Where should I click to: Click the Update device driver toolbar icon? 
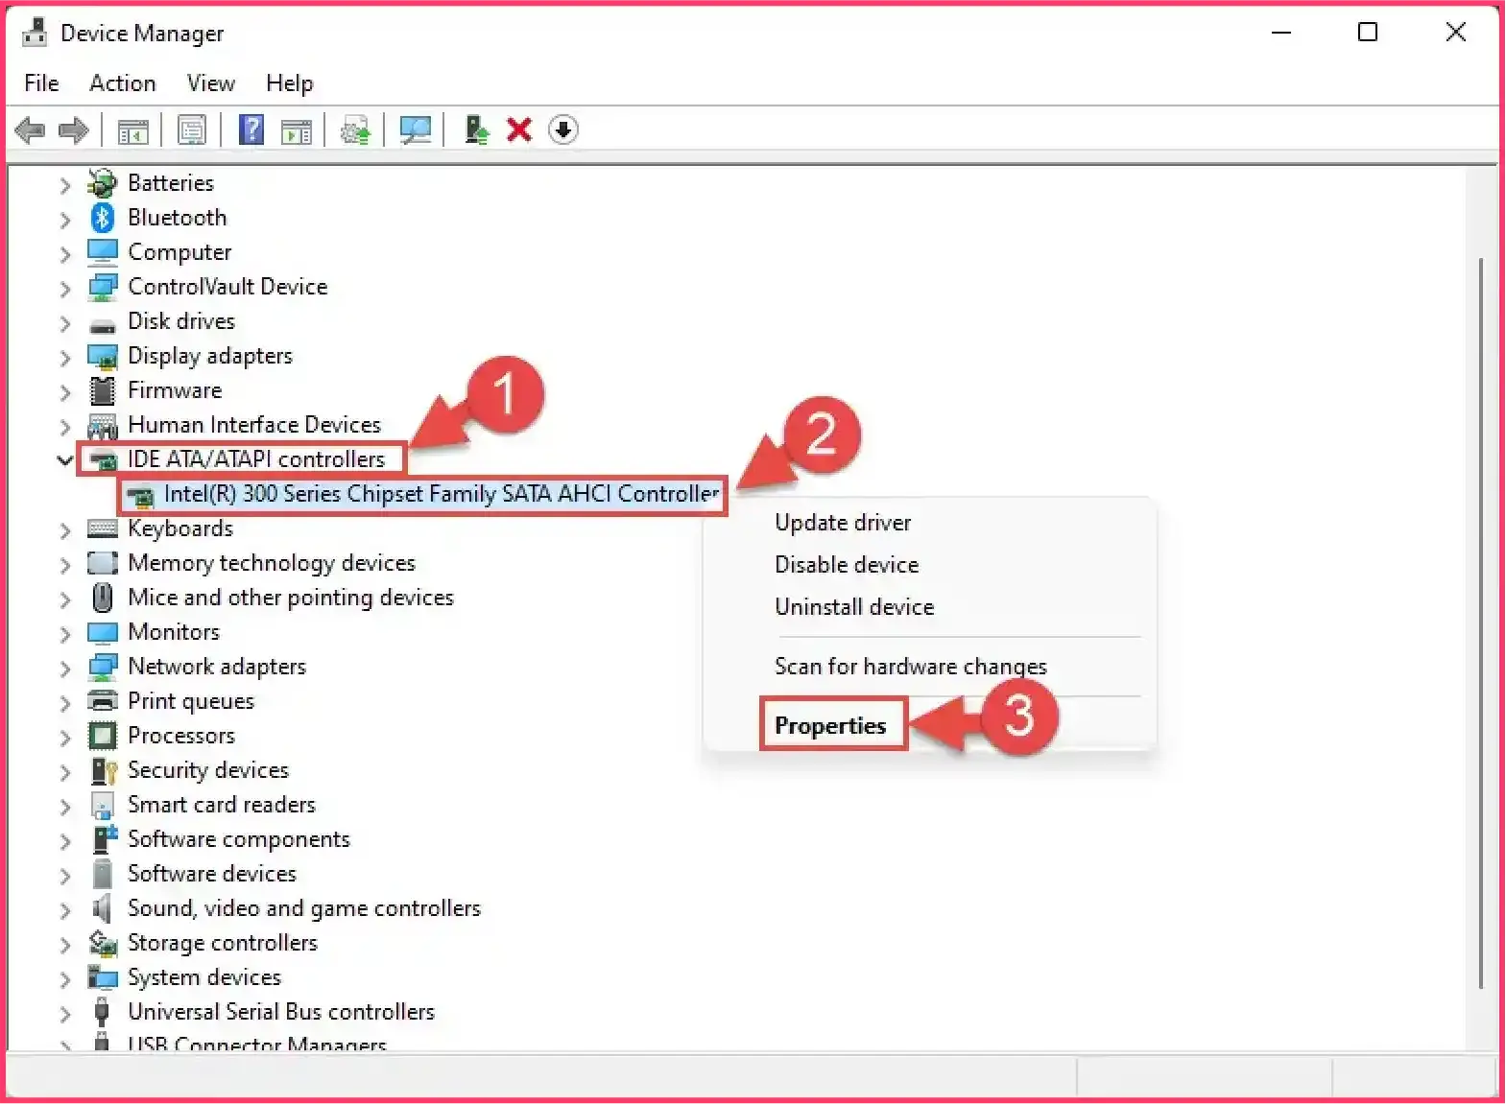click(x=356, y=130)
